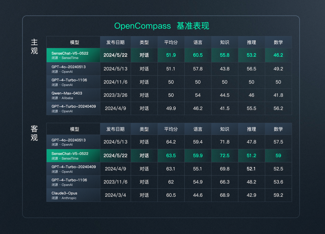Click the highlighted reasoning score 53.2

click(x=251, y=55)
